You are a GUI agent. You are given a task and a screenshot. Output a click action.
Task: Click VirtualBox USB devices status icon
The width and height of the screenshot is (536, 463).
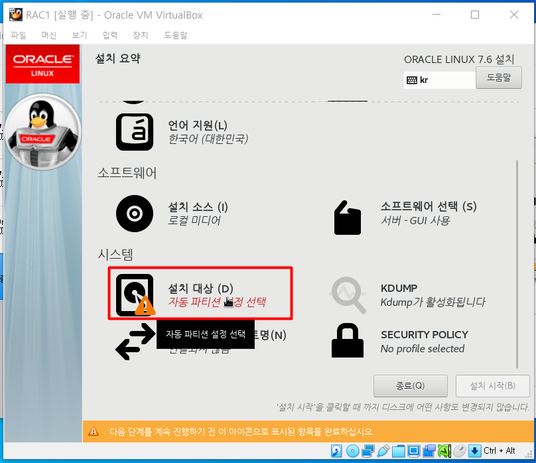click(383, 451)
